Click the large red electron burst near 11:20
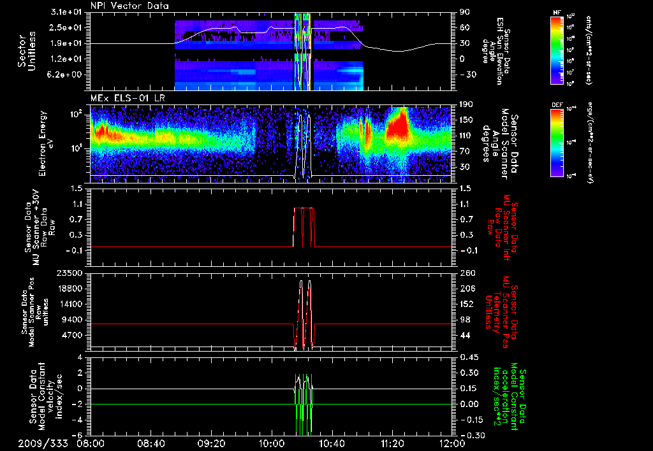The width and height of the screenshot is (653, 451). click(398, 125)
